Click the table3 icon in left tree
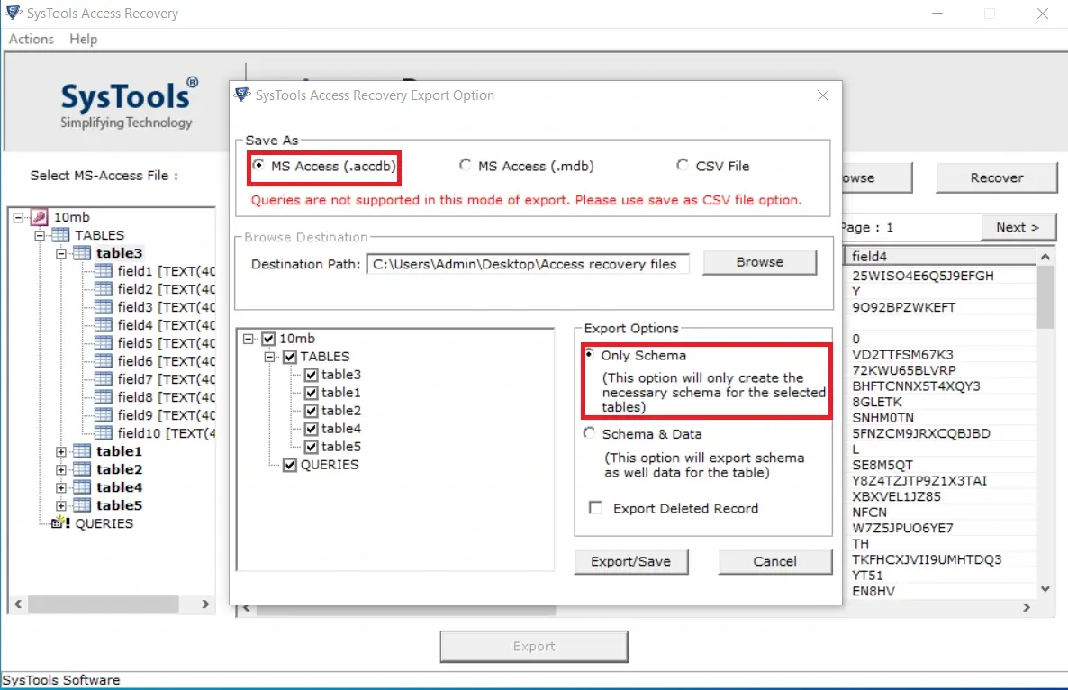The width and height of the screenshot is (1068, 690). pyautogui.click(x=82, y=253)
